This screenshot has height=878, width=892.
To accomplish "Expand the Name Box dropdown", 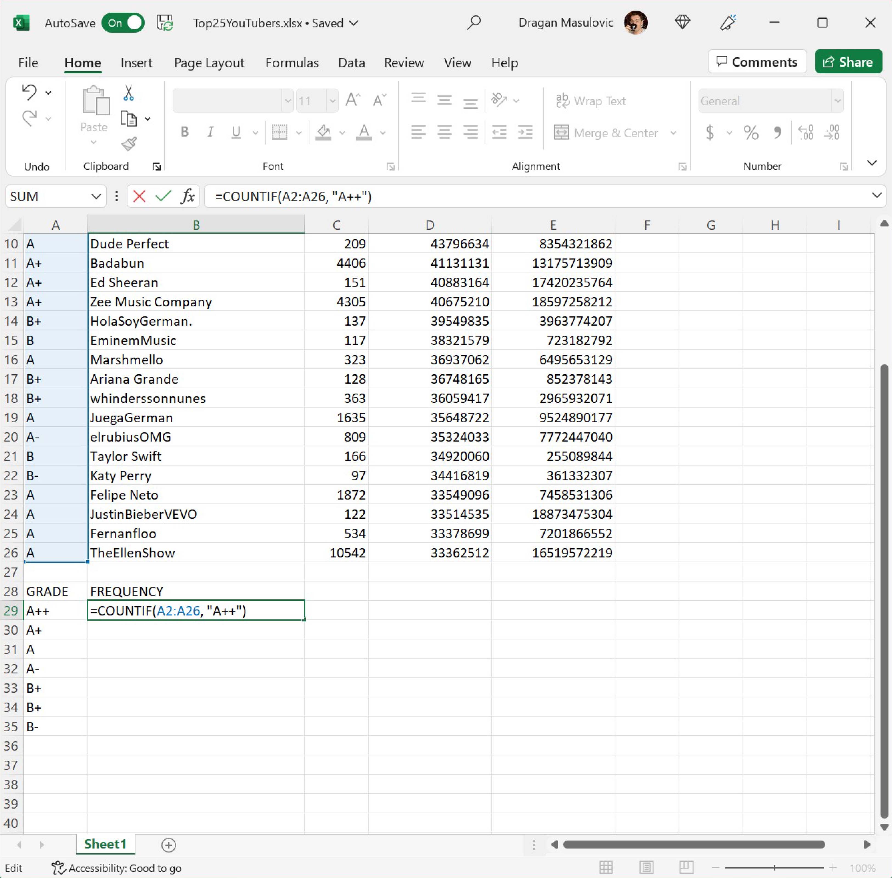I will coord(95,196).
